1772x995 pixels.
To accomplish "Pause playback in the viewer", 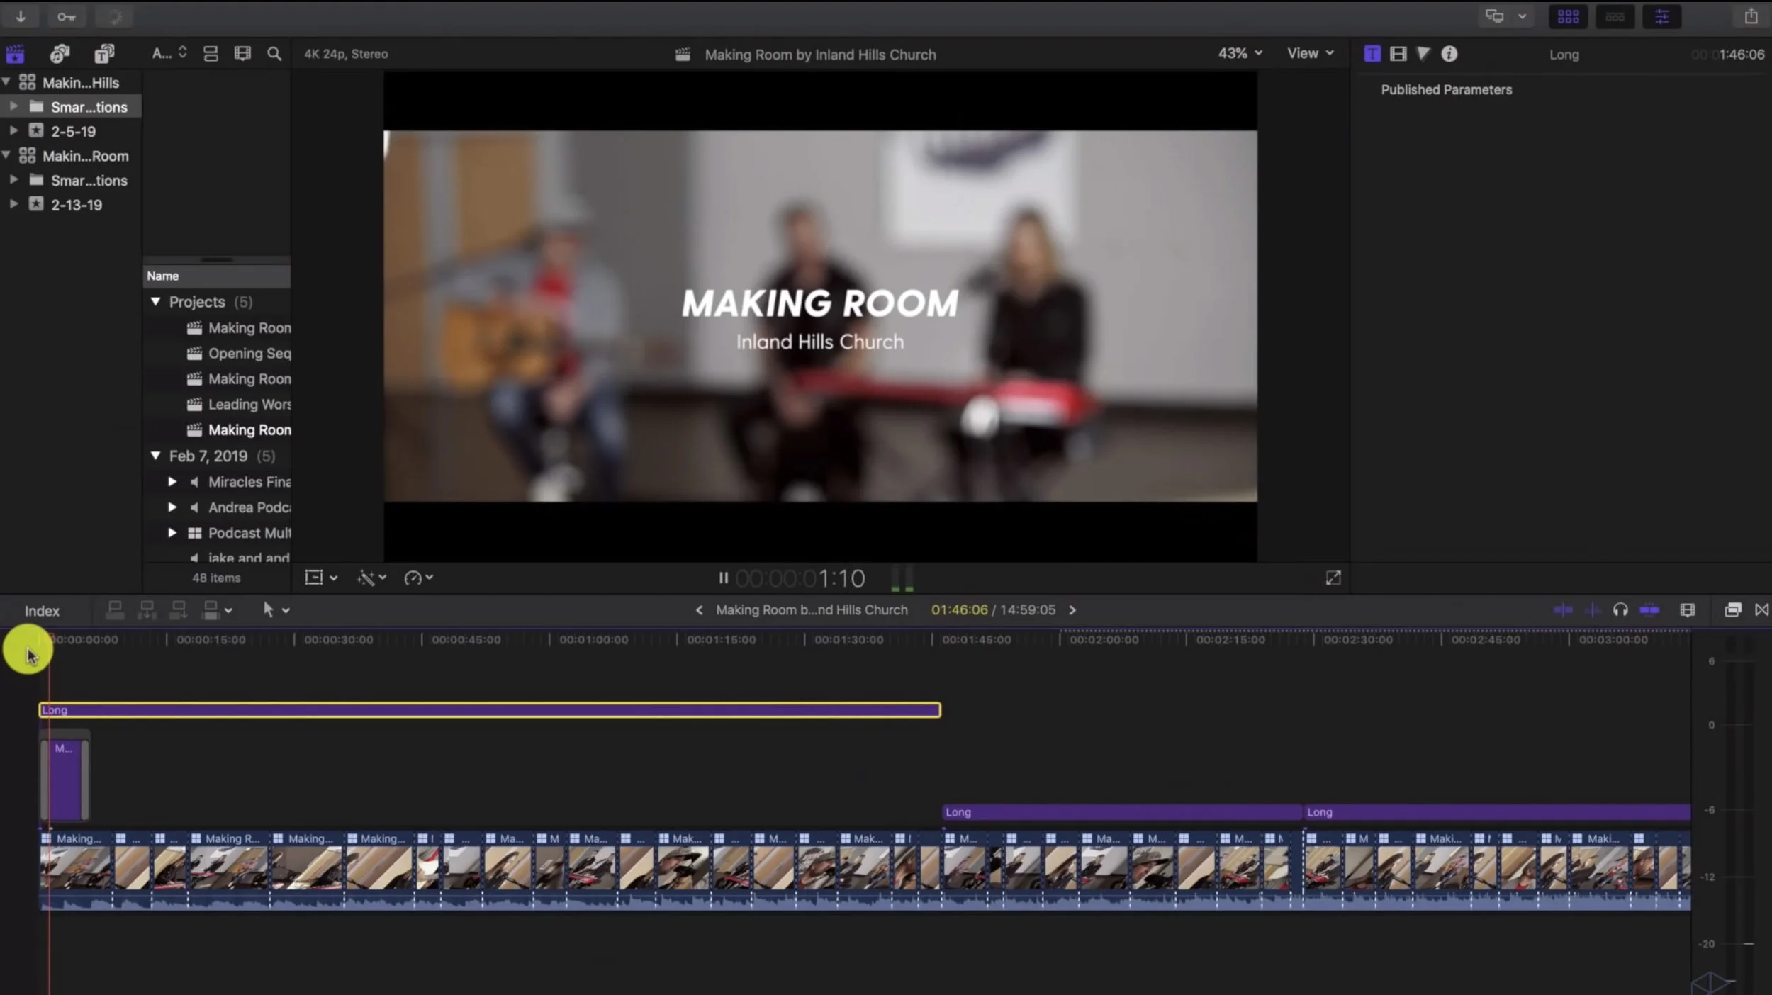I will click(723, 578).
